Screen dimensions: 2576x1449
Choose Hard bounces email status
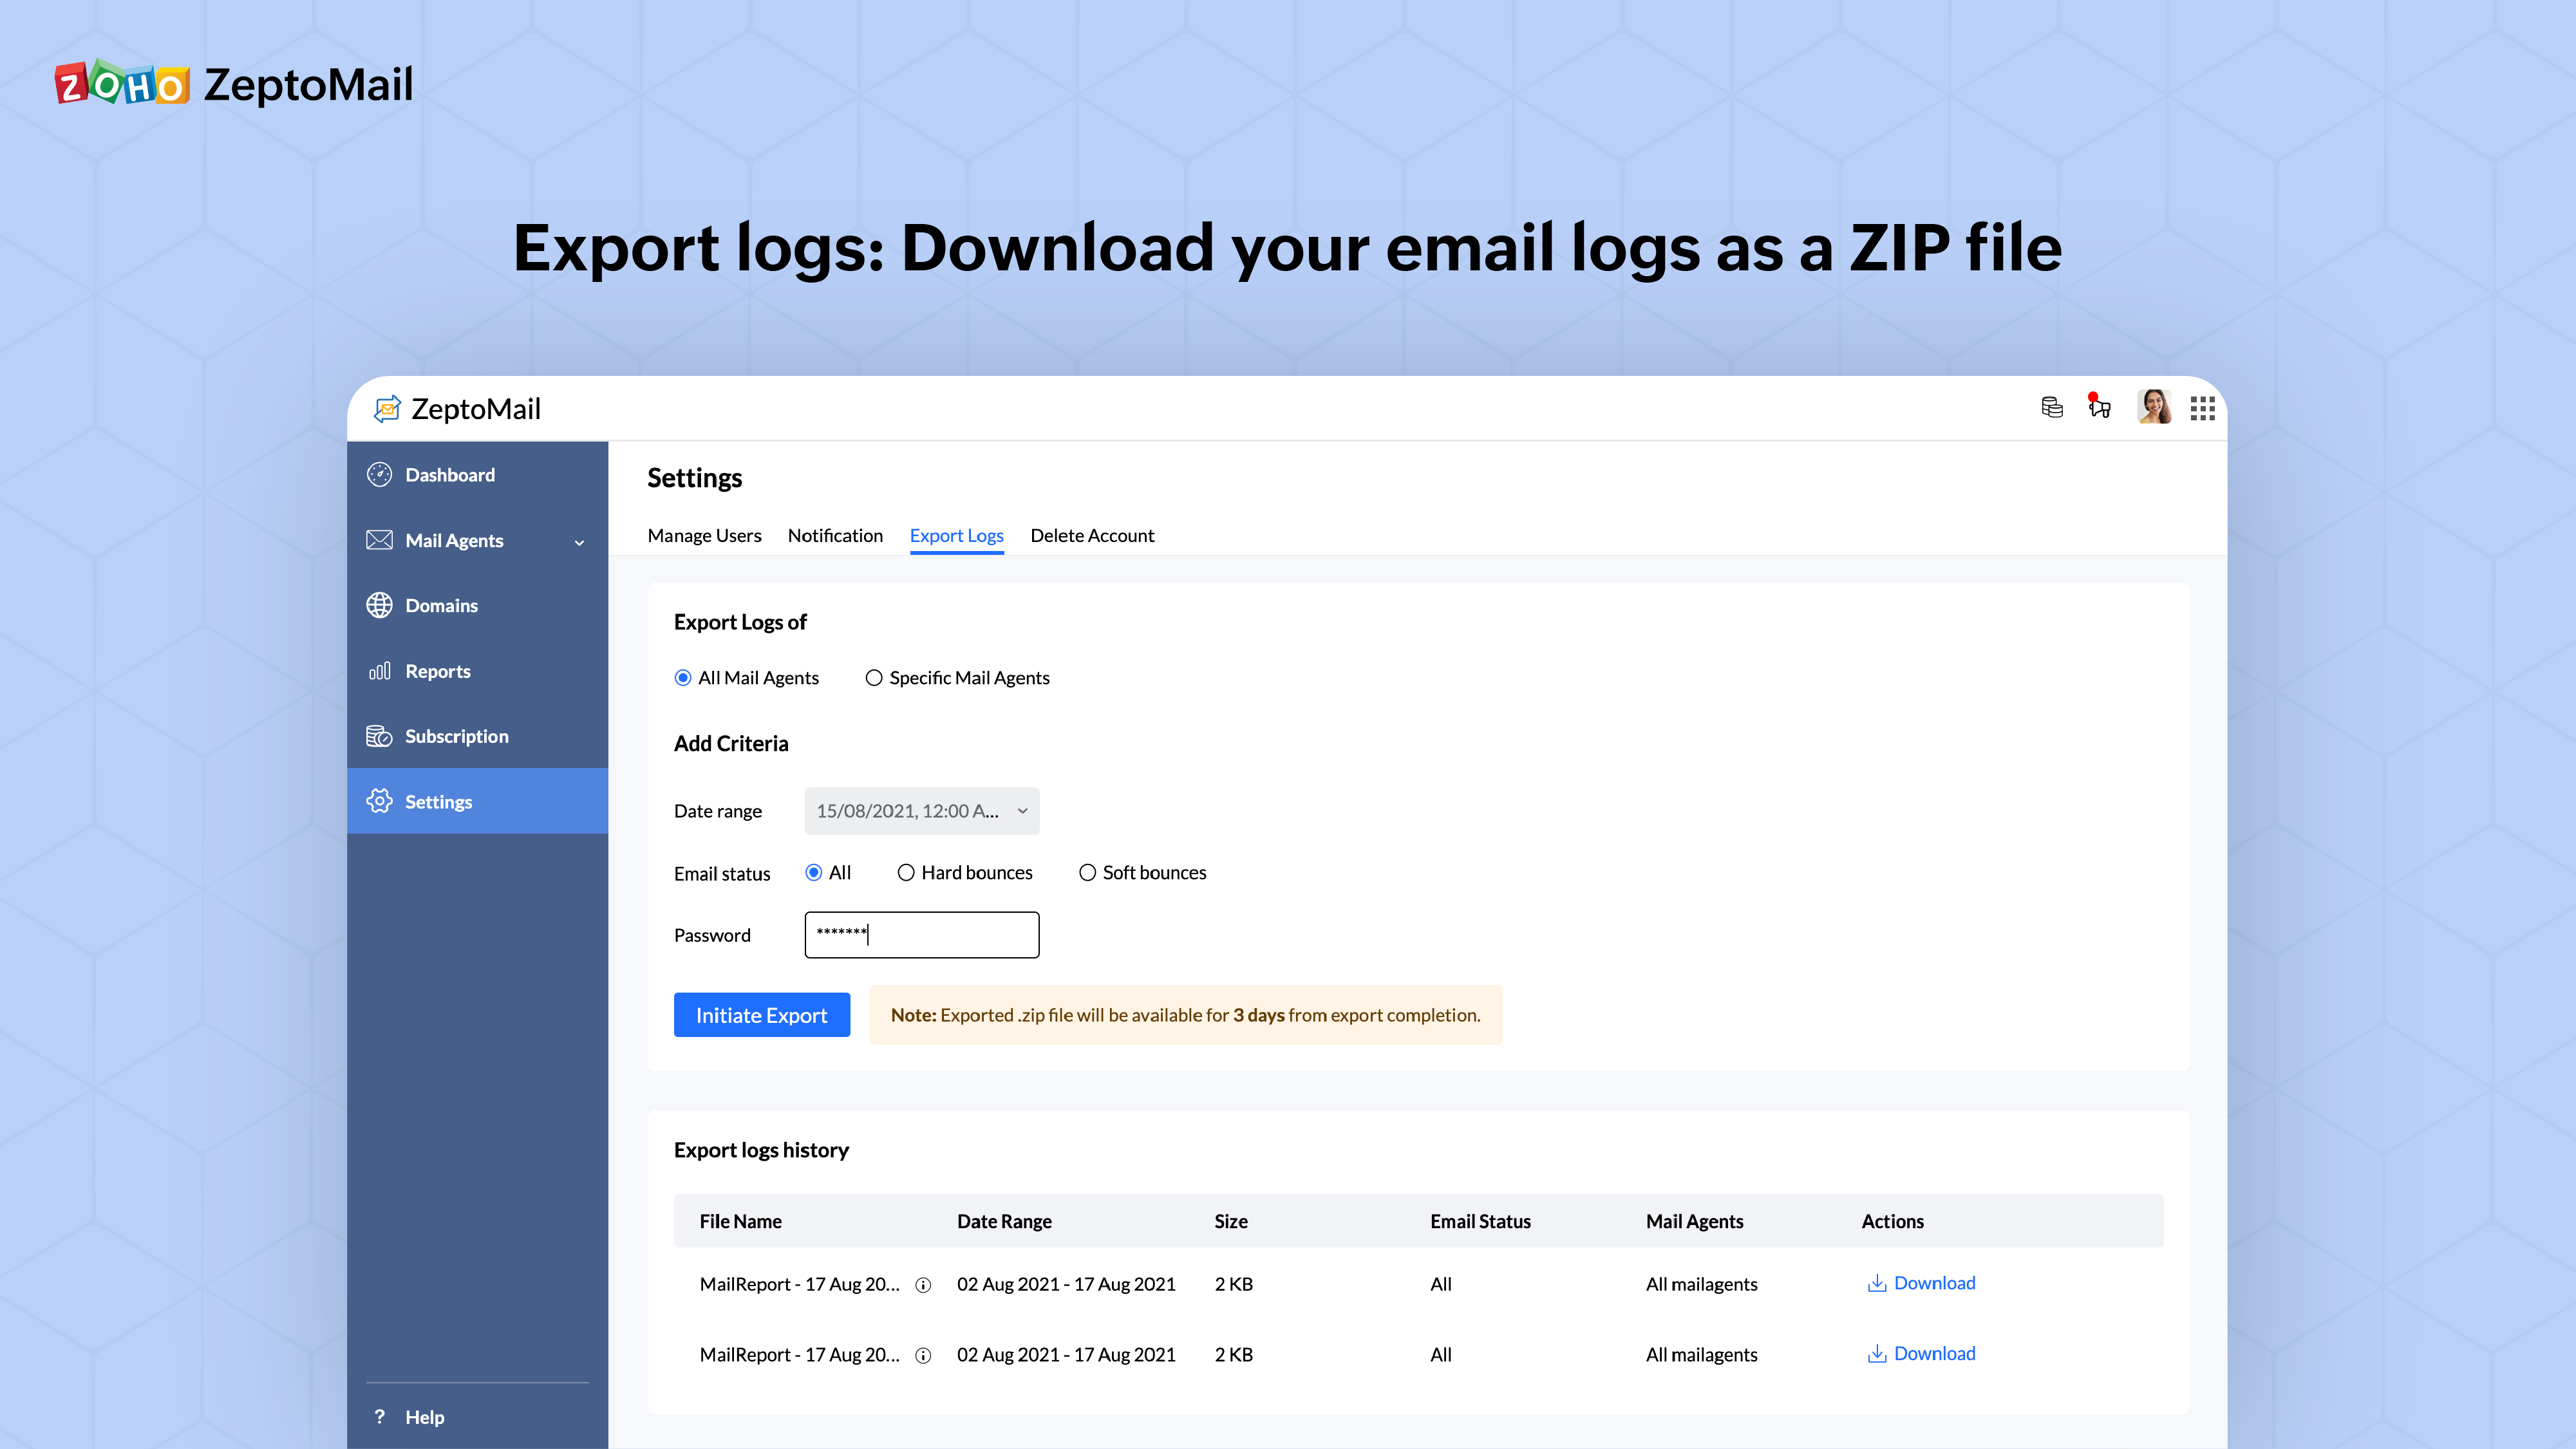906,873
